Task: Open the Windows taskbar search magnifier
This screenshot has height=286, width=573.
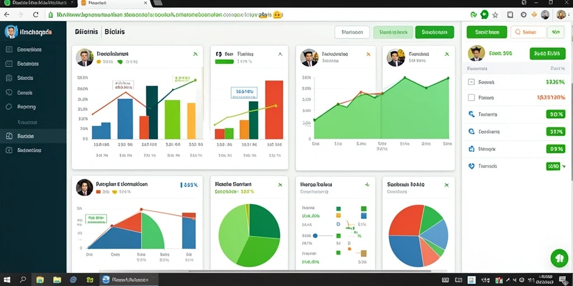Action: coord(22,280)
